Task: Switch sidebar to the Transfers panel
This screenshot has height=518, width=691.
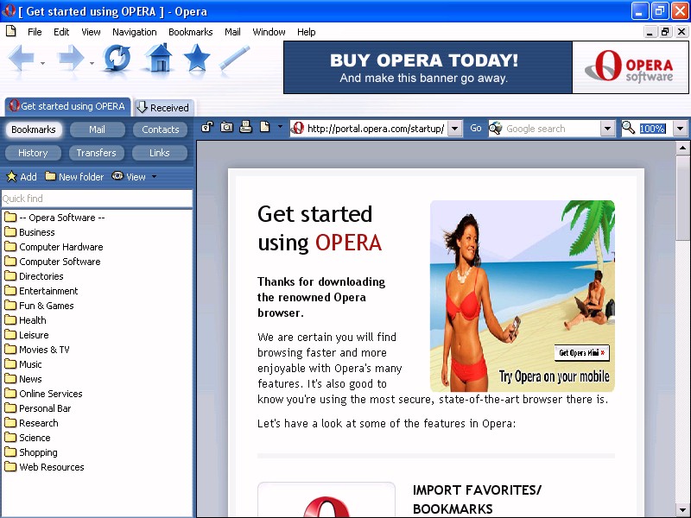Action: click(96, 153)
